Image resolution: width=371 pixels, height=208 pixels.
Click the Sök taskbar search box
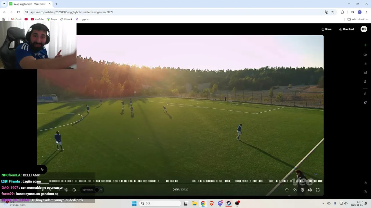[x=160, y=203]
